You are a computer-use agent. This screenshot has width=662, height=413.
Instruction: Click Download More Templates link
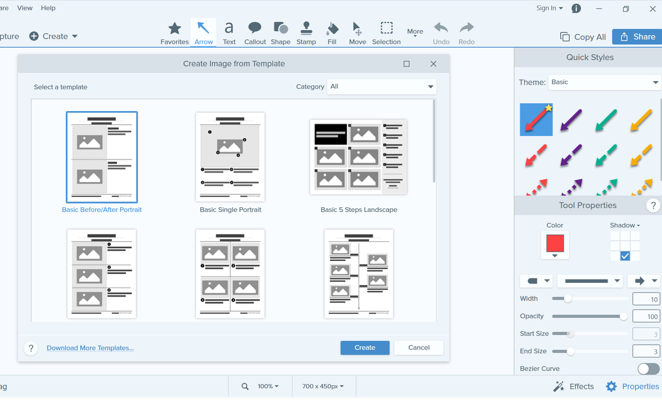click(90, 348)
